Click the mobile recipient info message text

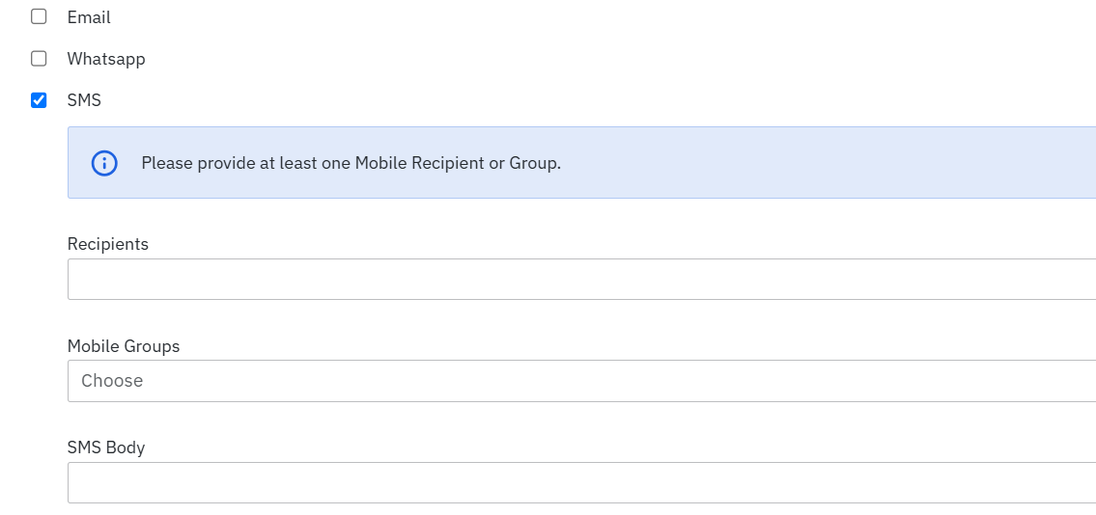coord(351,163)
